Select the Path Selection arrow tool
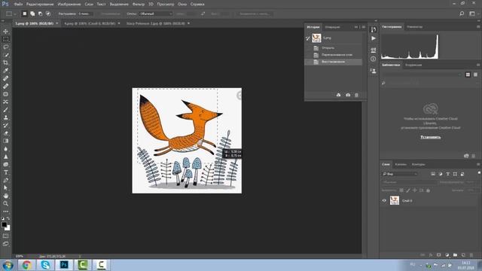 coord(5,187)
